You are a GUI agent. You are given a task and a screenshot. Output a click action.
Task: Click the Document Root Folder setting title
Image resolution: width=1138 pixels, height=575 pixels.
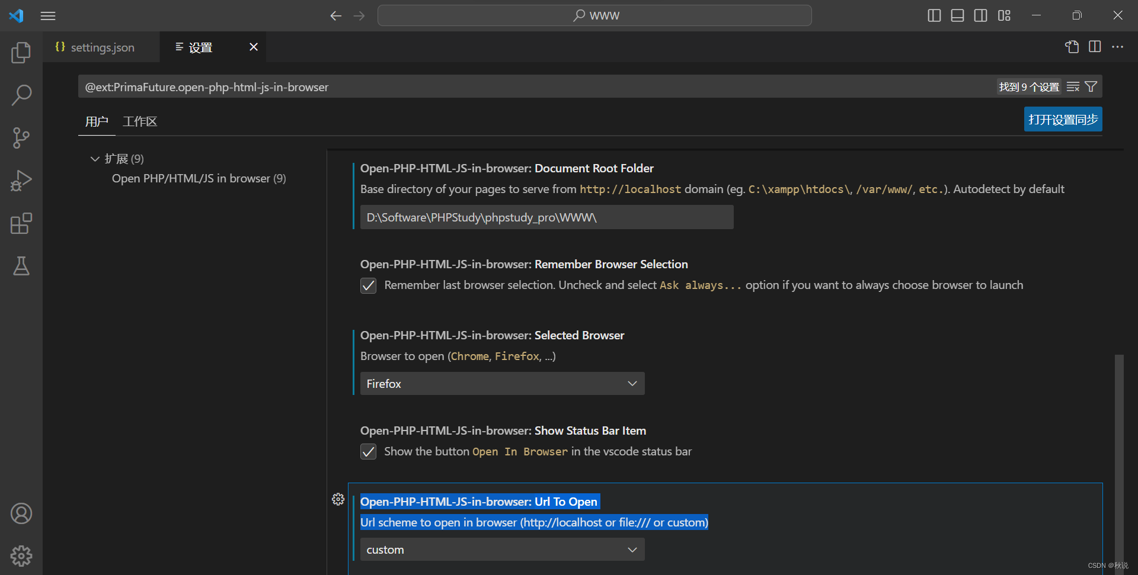coord(507,168)
